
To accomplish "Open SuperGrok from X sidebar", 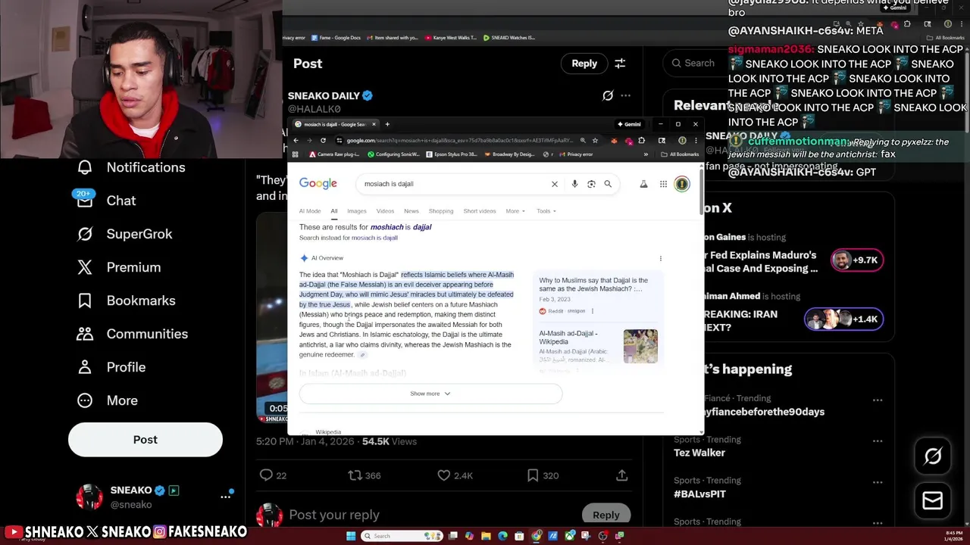I will coord(125,234).
